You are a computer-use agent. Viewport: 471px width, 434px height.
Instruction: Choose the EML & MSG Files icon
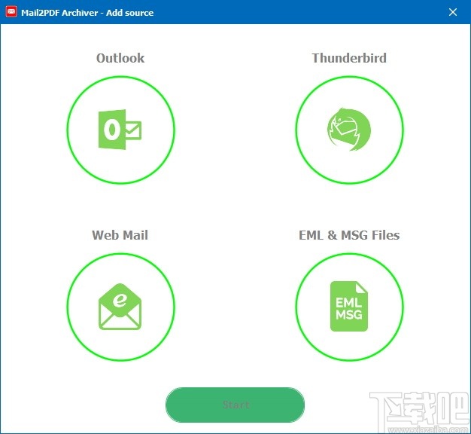click(x=349, y=307)
